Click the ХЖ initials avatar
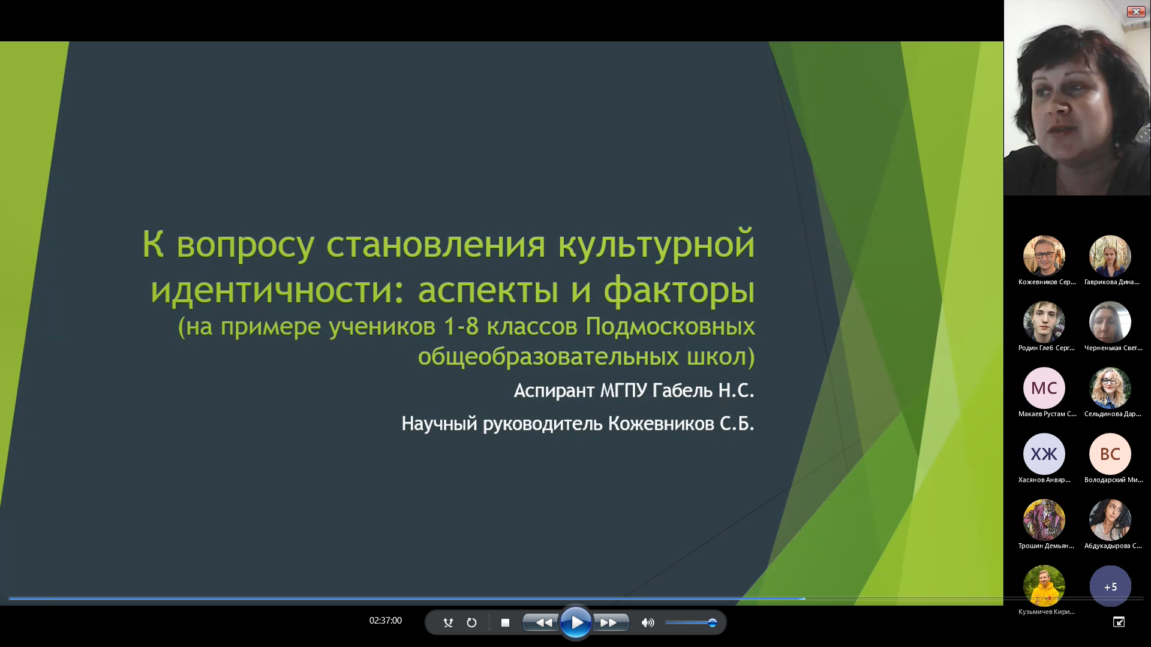This screenshot has height=647, width=1151. 1044,454
